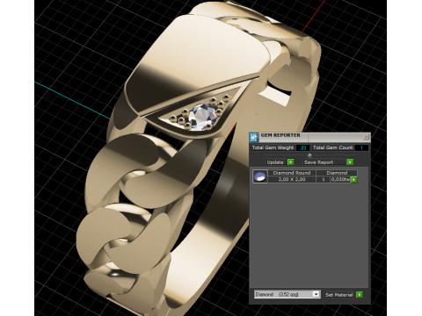This screenshot has height=316, width=422.
Task: Click the Total Gem Weight value .03
Action: coord(302,147)
